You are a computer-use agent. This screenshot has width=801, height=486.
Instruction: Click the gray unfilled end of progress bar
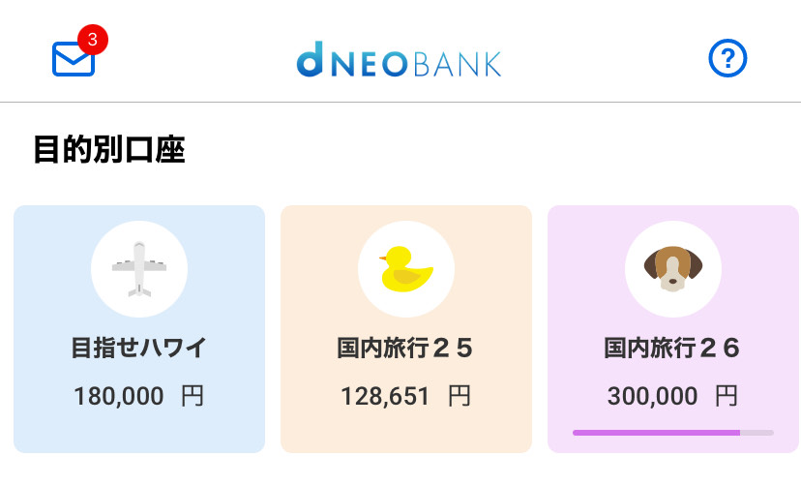(x=757, y=432)
